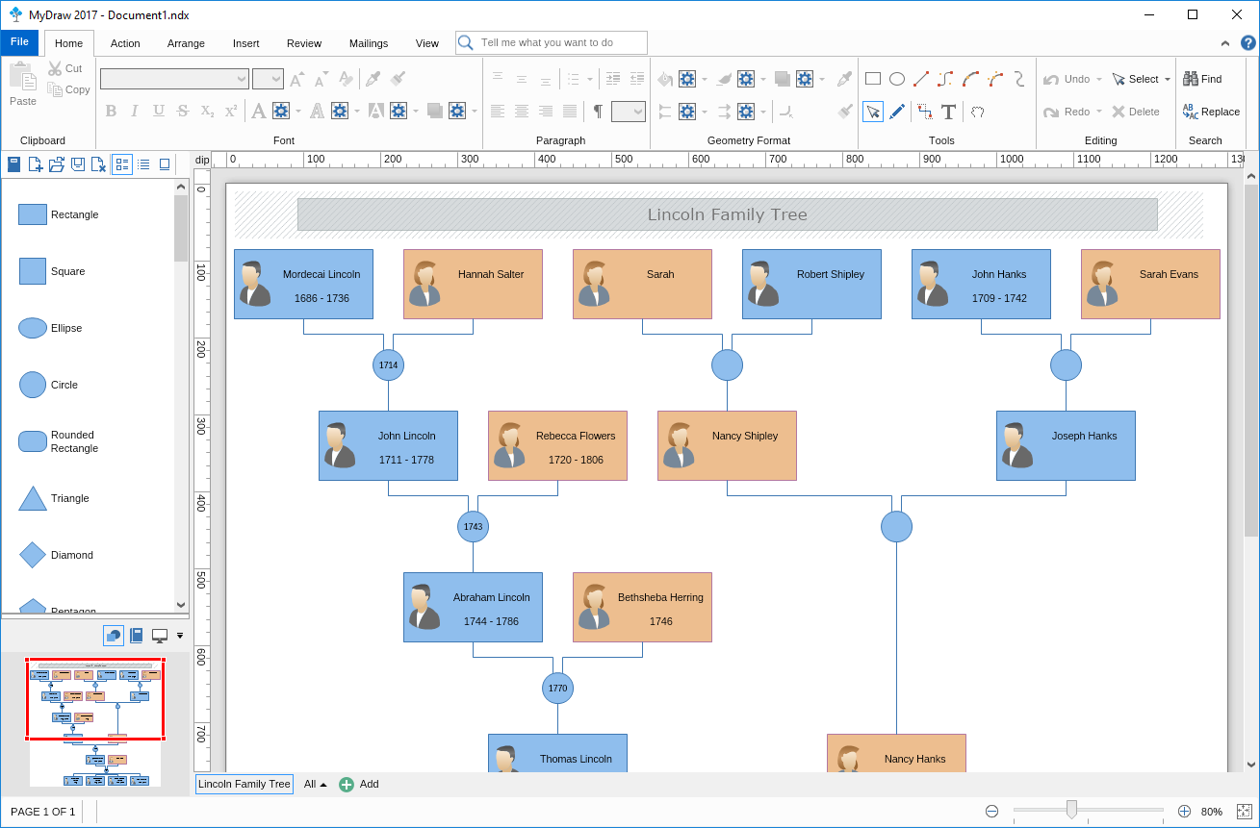Expand the Select dropdown in Editing
This screenshot has width=1260, height=828.
(x=1168, y=80)
